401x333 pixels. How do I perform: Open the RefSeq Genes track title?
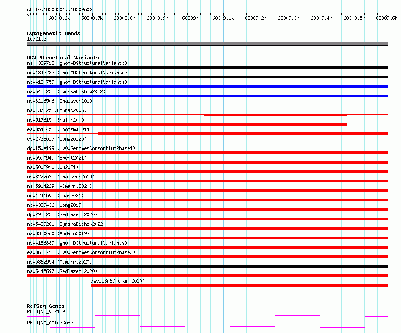click(46, 306)
